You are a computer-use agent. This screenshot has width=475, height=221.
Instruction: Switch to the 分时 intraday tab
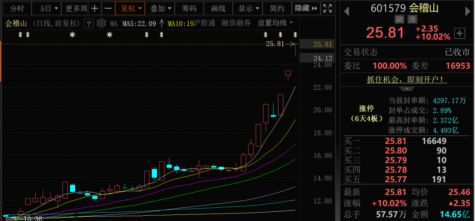tap(18, 8)
